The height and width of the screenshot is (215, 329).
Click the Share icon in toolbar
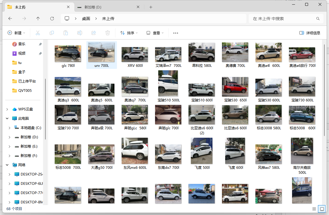tap(94, 33)
